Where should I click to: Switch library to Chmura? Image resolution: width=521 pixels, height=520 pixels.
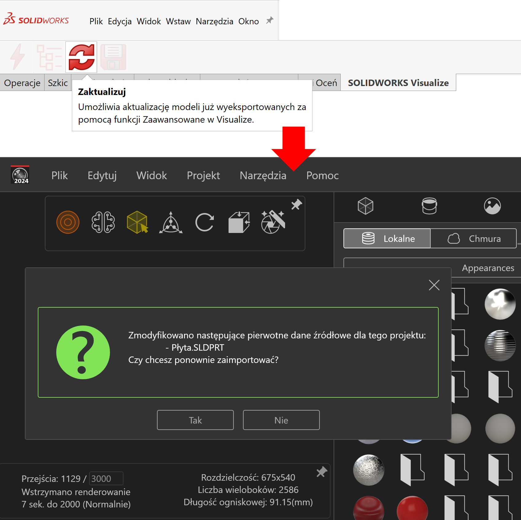473,238
